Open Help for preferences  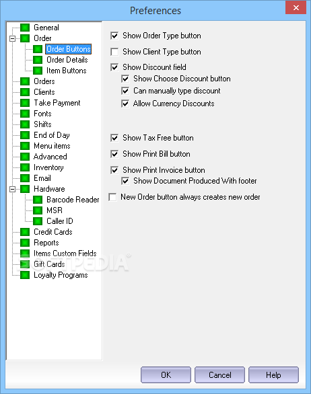coord(273,375)
